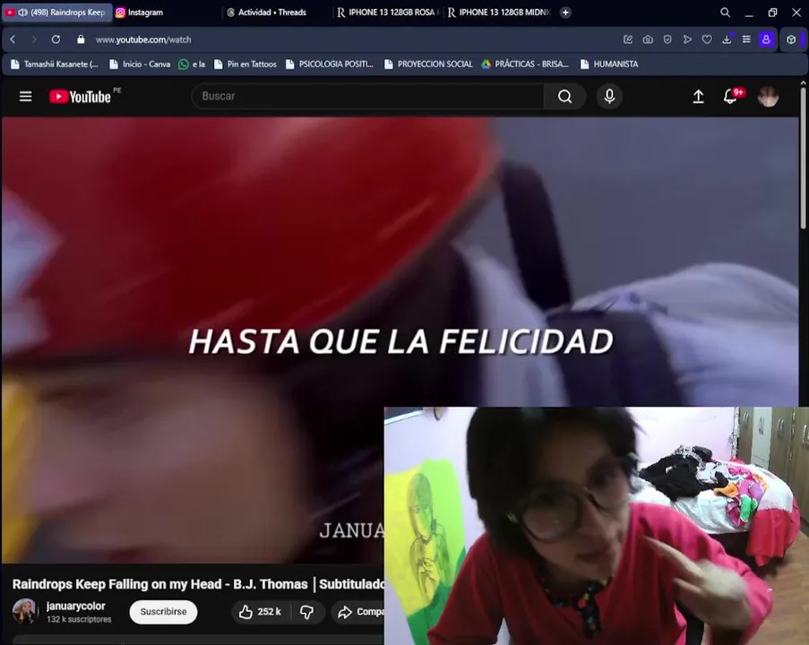Click the YouTube search magnifier button
The height and width of the screenshot is (645, 809).
(x=565, y=97)
